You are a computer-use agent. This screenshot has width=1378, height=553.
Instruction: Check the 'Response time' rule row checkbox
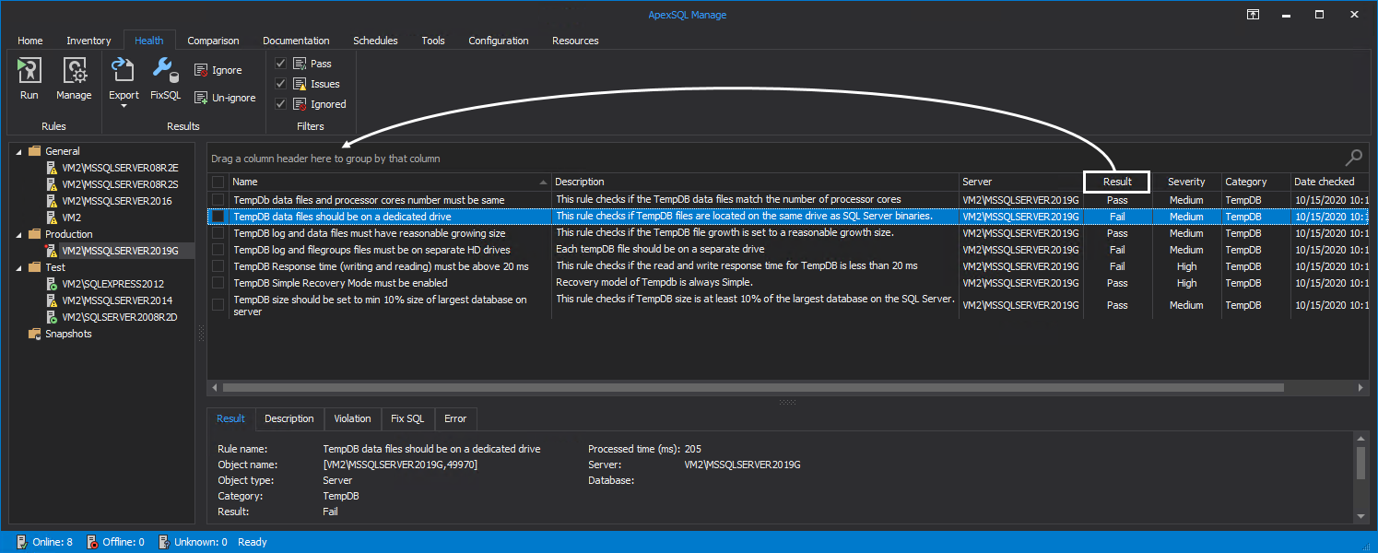point(218,266)
